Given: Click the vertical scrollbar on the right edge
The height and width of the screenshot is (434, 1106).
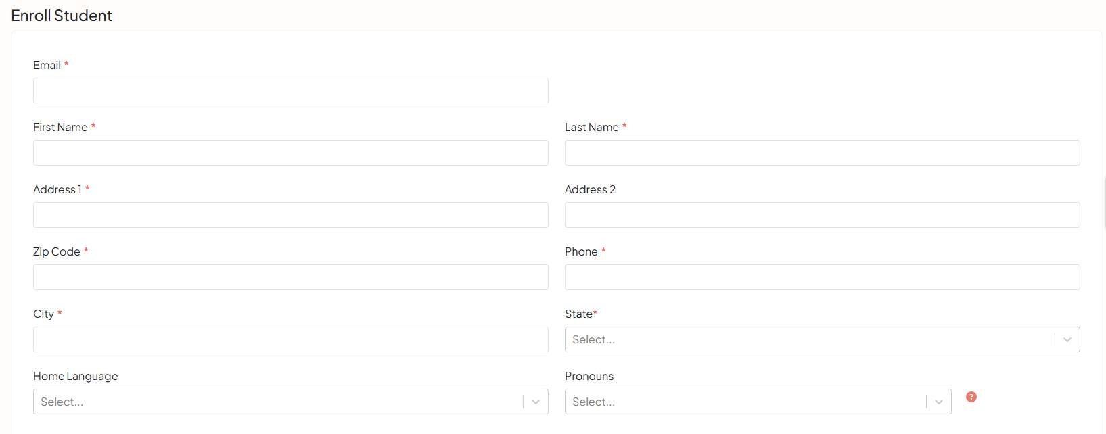Looking at the screenshot, I should [1104, 203].
